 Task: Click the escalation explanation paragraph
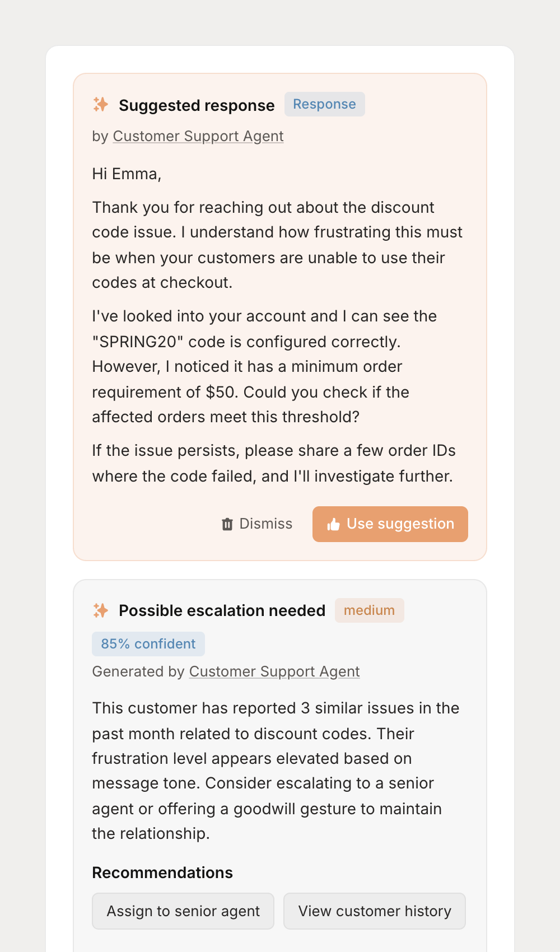pyautogui.click(x=276, y=771)
